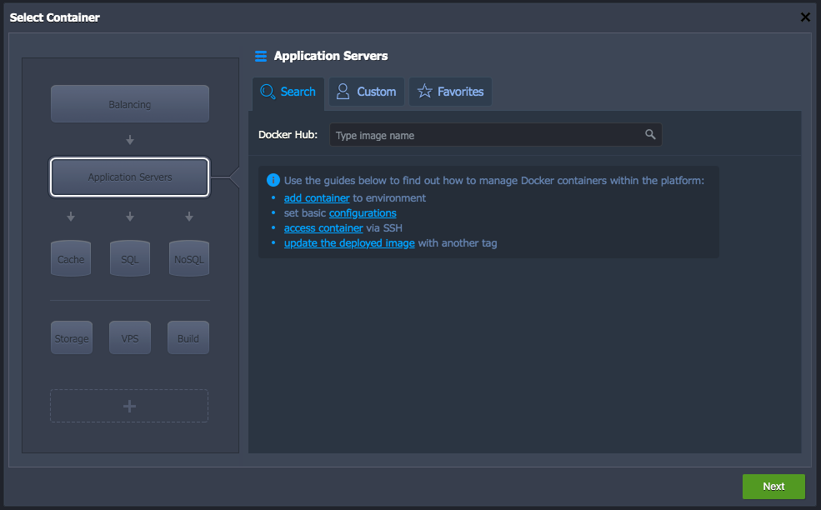Open the access container via SSH link
This screenshot has height=510, width=821.
click(323, 227)
